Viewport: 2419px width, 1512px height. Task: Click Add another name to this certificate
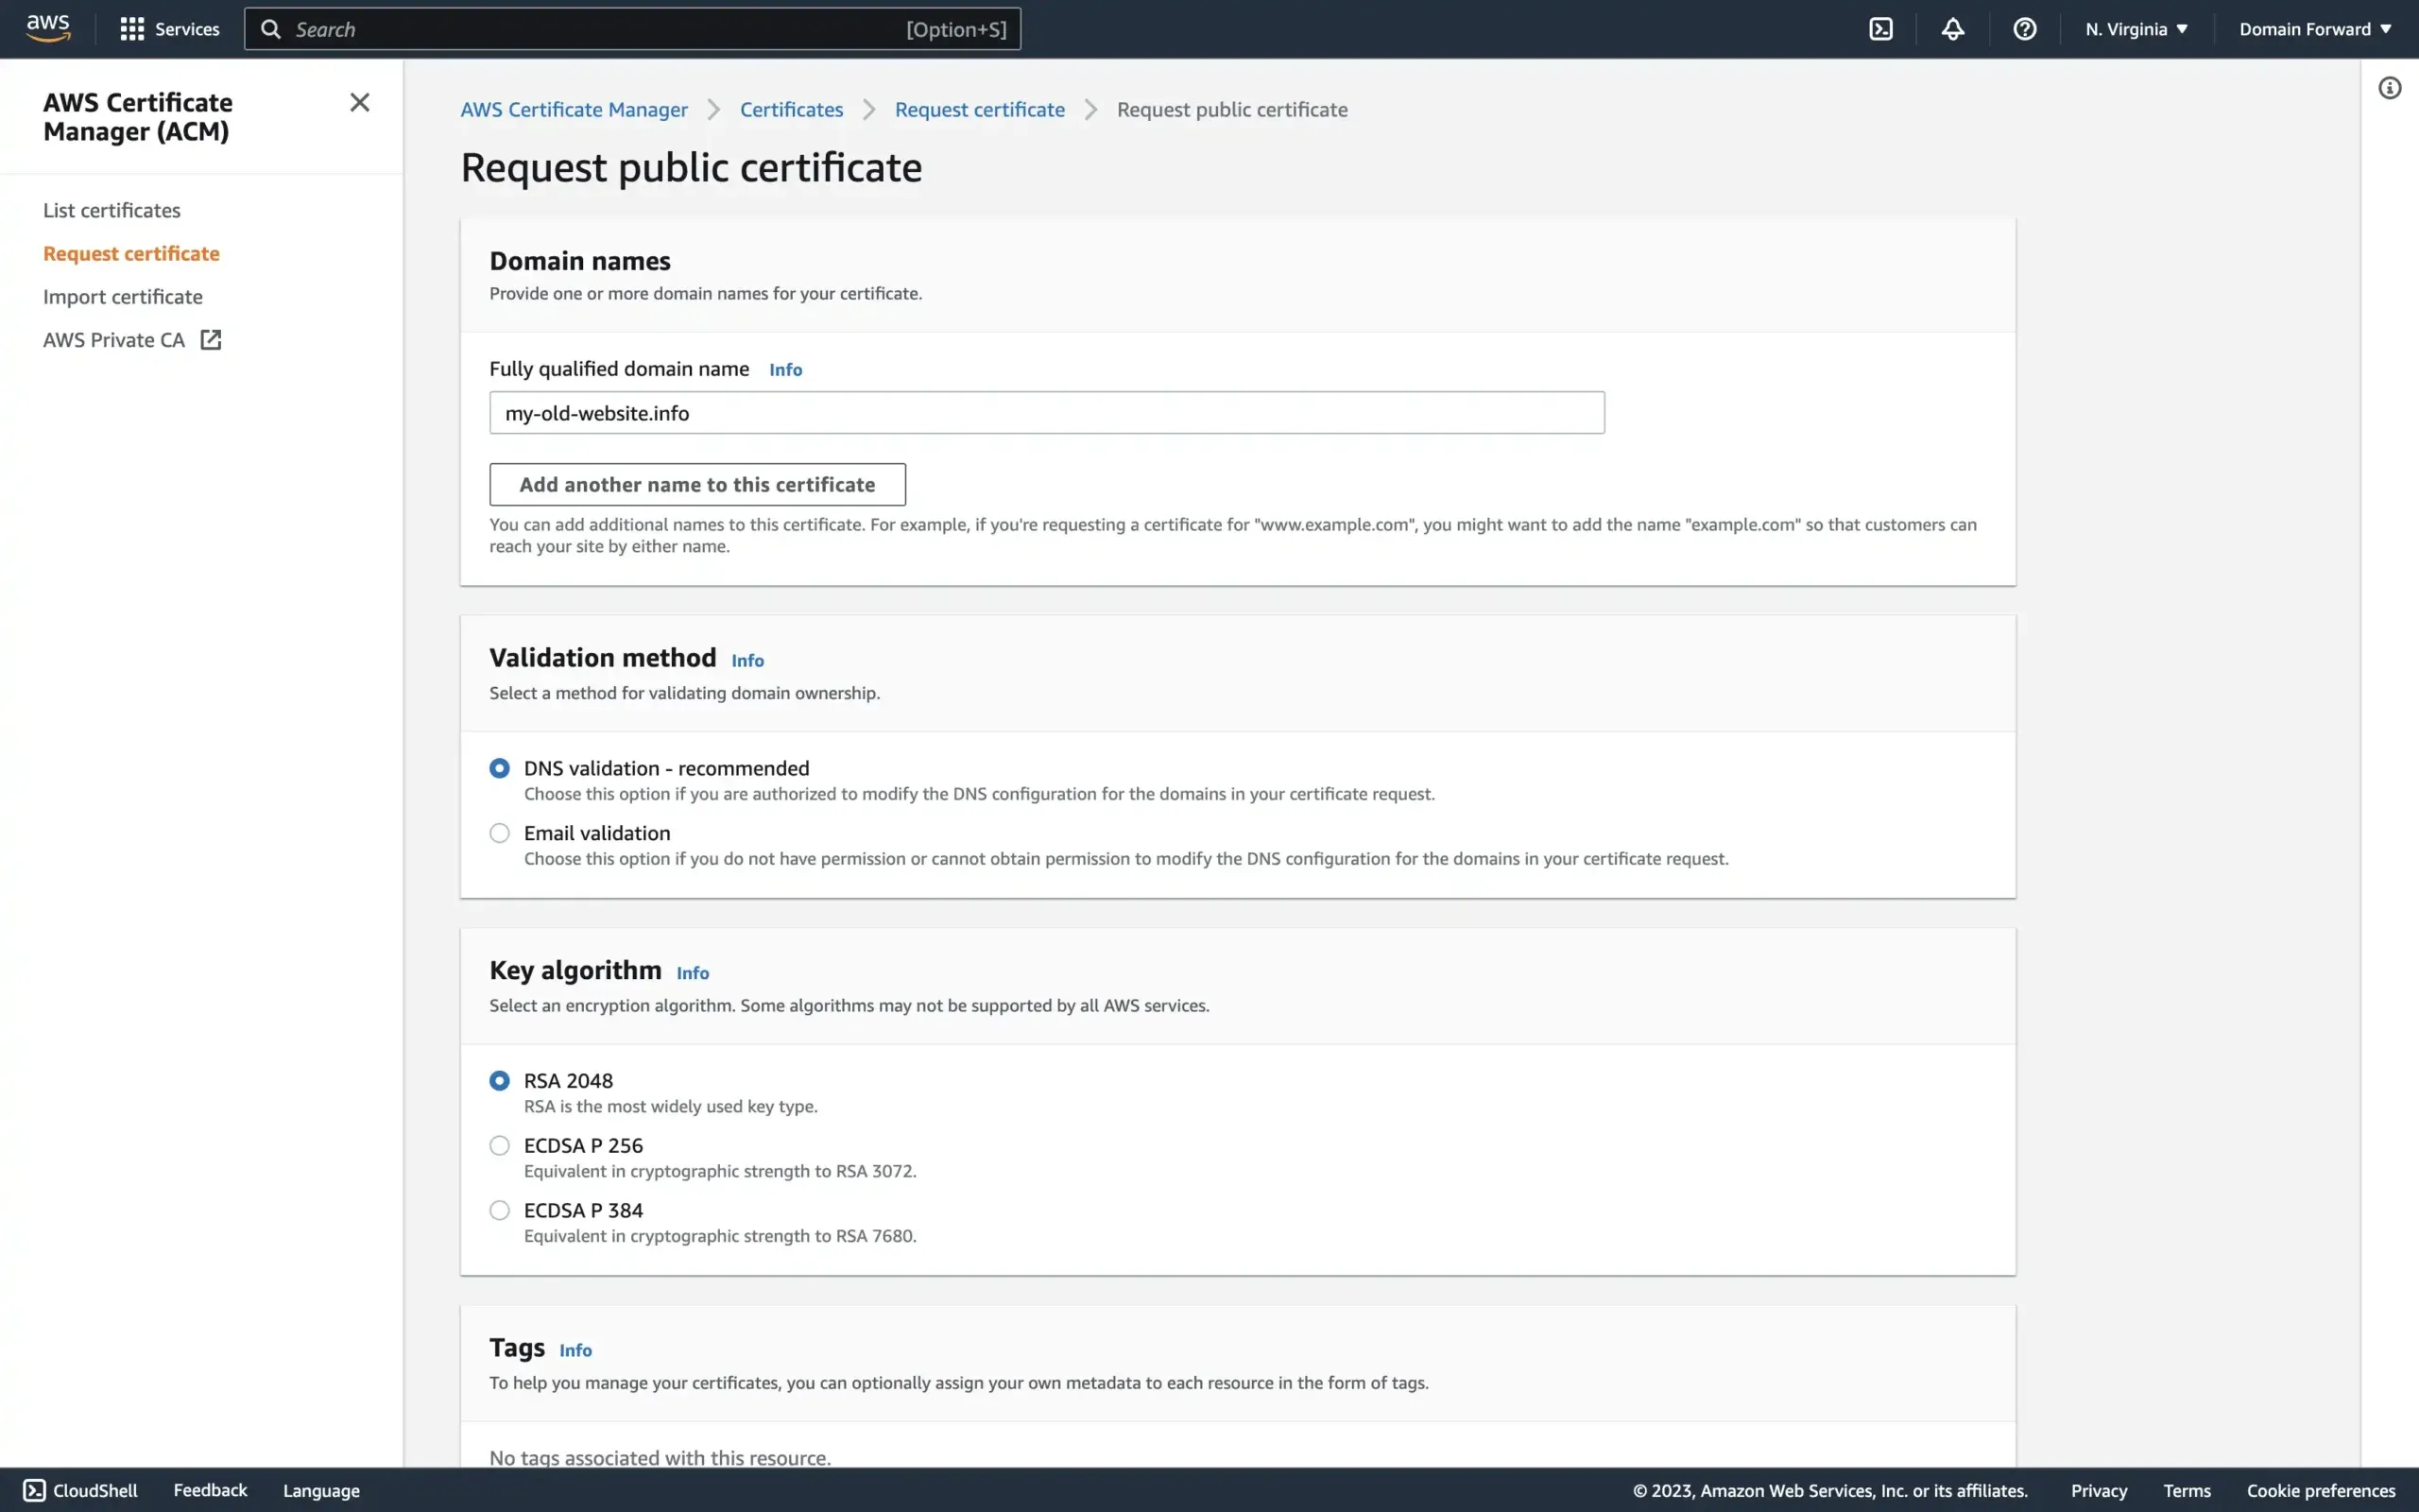click(x=696, y=484)
